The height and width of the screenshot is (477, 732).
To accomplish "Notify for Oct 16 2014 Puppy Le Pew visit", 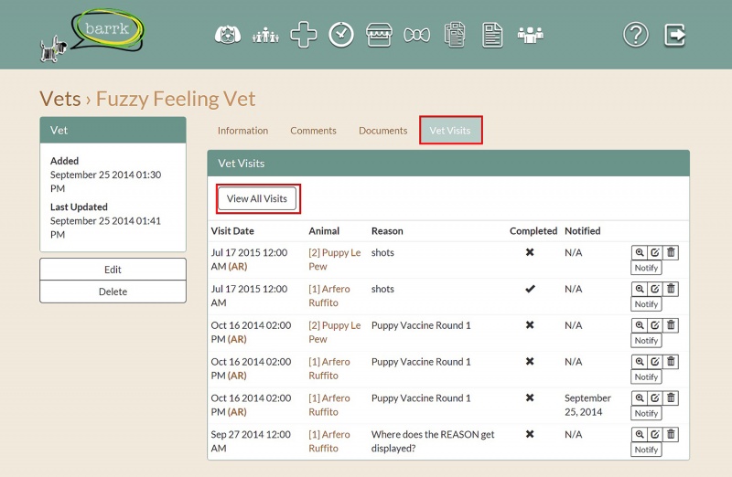I will pos(647,341).
